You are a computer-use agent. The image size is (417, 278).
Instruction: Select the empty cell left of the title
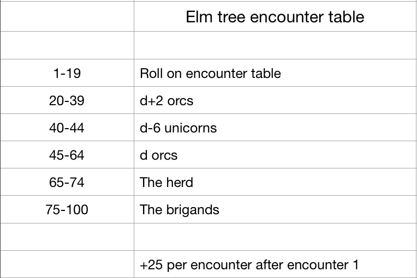67,16
